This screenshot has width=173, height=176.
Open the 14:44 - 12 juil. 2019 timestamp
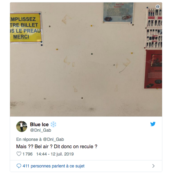pos(55,154)
